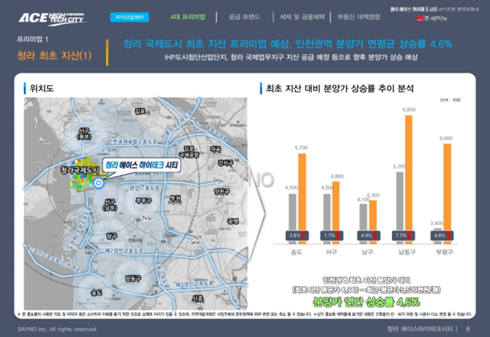Image resolution: width=490 pixels, height=337 pixels.
Task: Click the 청라 에이스 하이테크 시티 map callout
Action: 142,165
